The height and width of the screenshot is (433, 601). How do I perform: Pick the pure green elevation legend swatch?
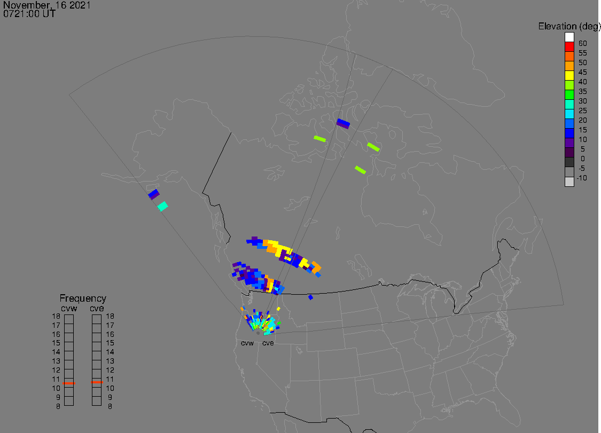pos(569,95)
